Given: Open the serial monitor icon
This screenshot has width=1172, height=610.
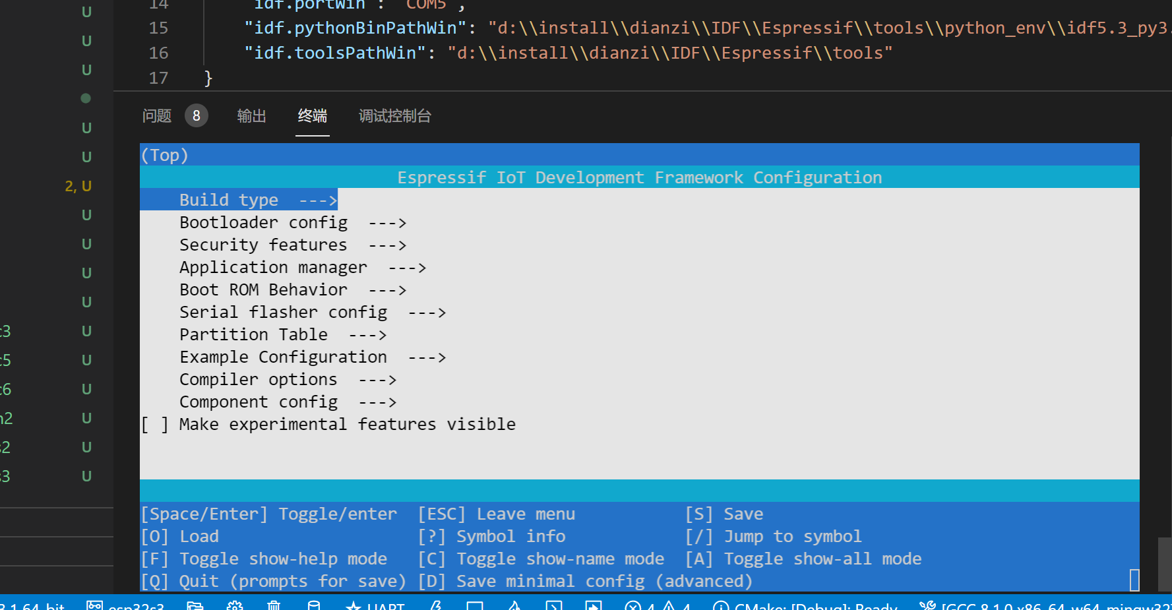Looking at the screenshot, I should point(476,605).
